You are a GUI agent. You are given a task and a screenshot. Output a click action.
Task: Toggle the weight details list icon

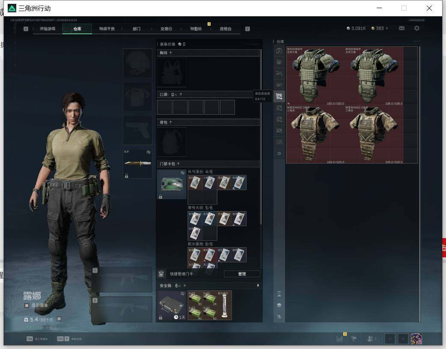59,319
